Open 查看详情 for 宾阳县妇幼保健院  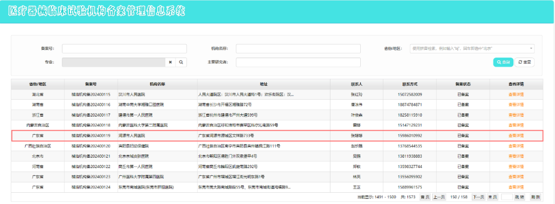pyautogui.click(x=516, y=146)
